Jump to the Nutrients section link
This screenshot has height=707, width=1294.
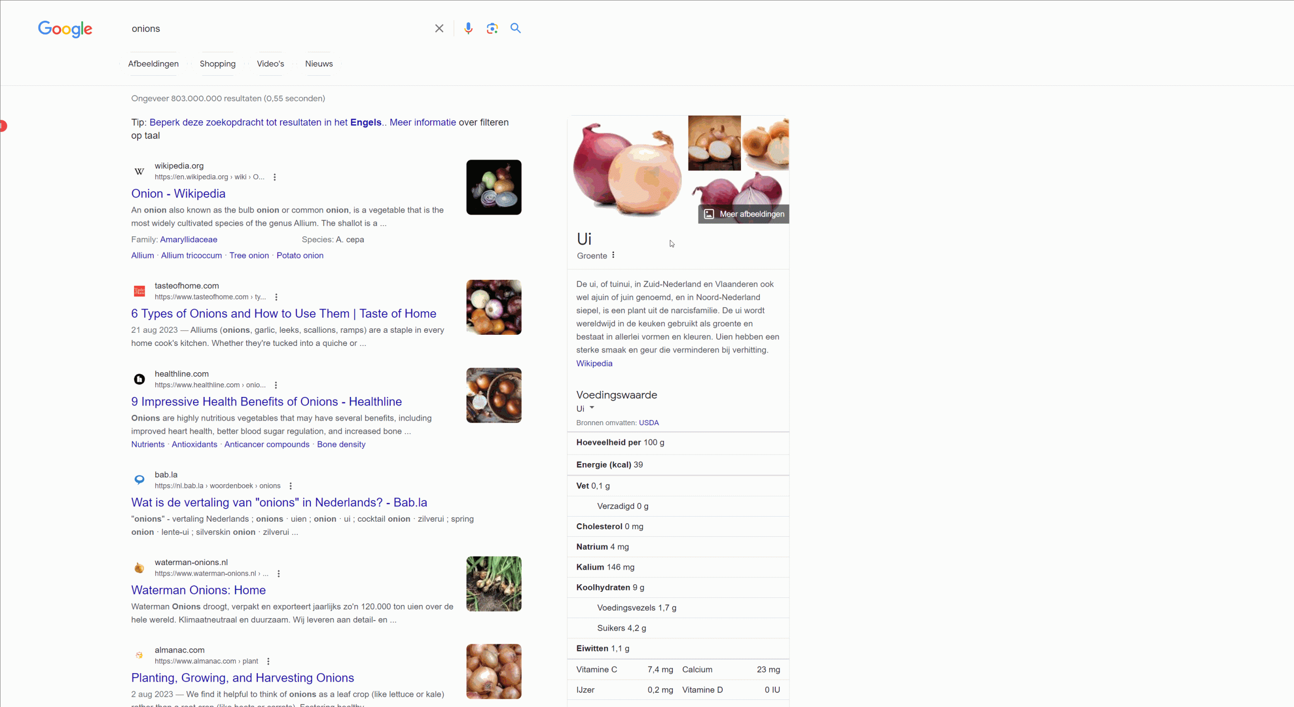point(148,444)
